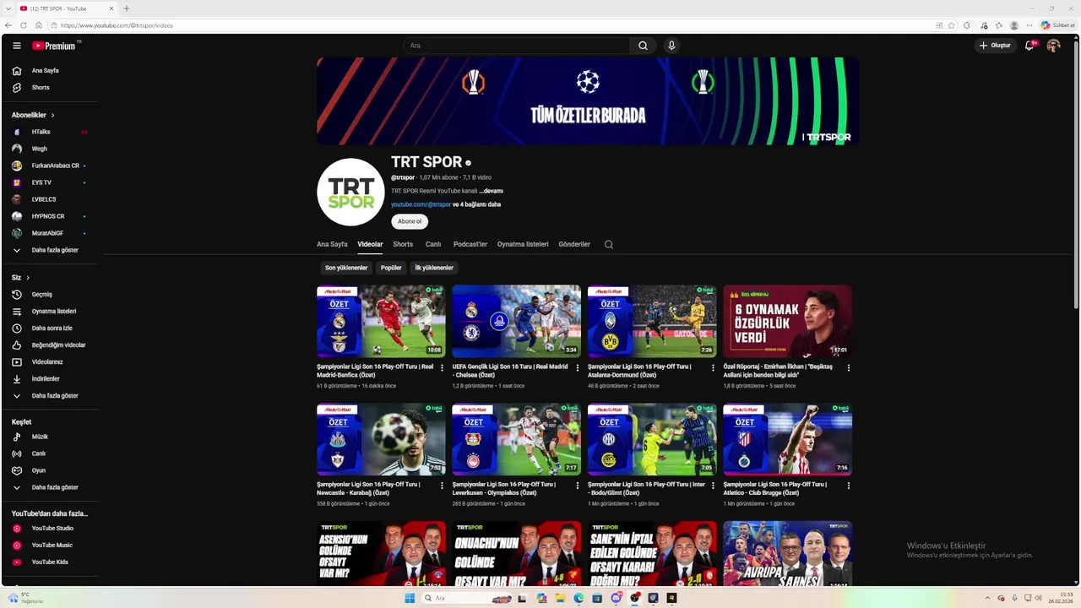The width and height of the screenshot is (1081, 608).
Task: Open Edge Copilot Sohbet et button
Action: 1057,25
